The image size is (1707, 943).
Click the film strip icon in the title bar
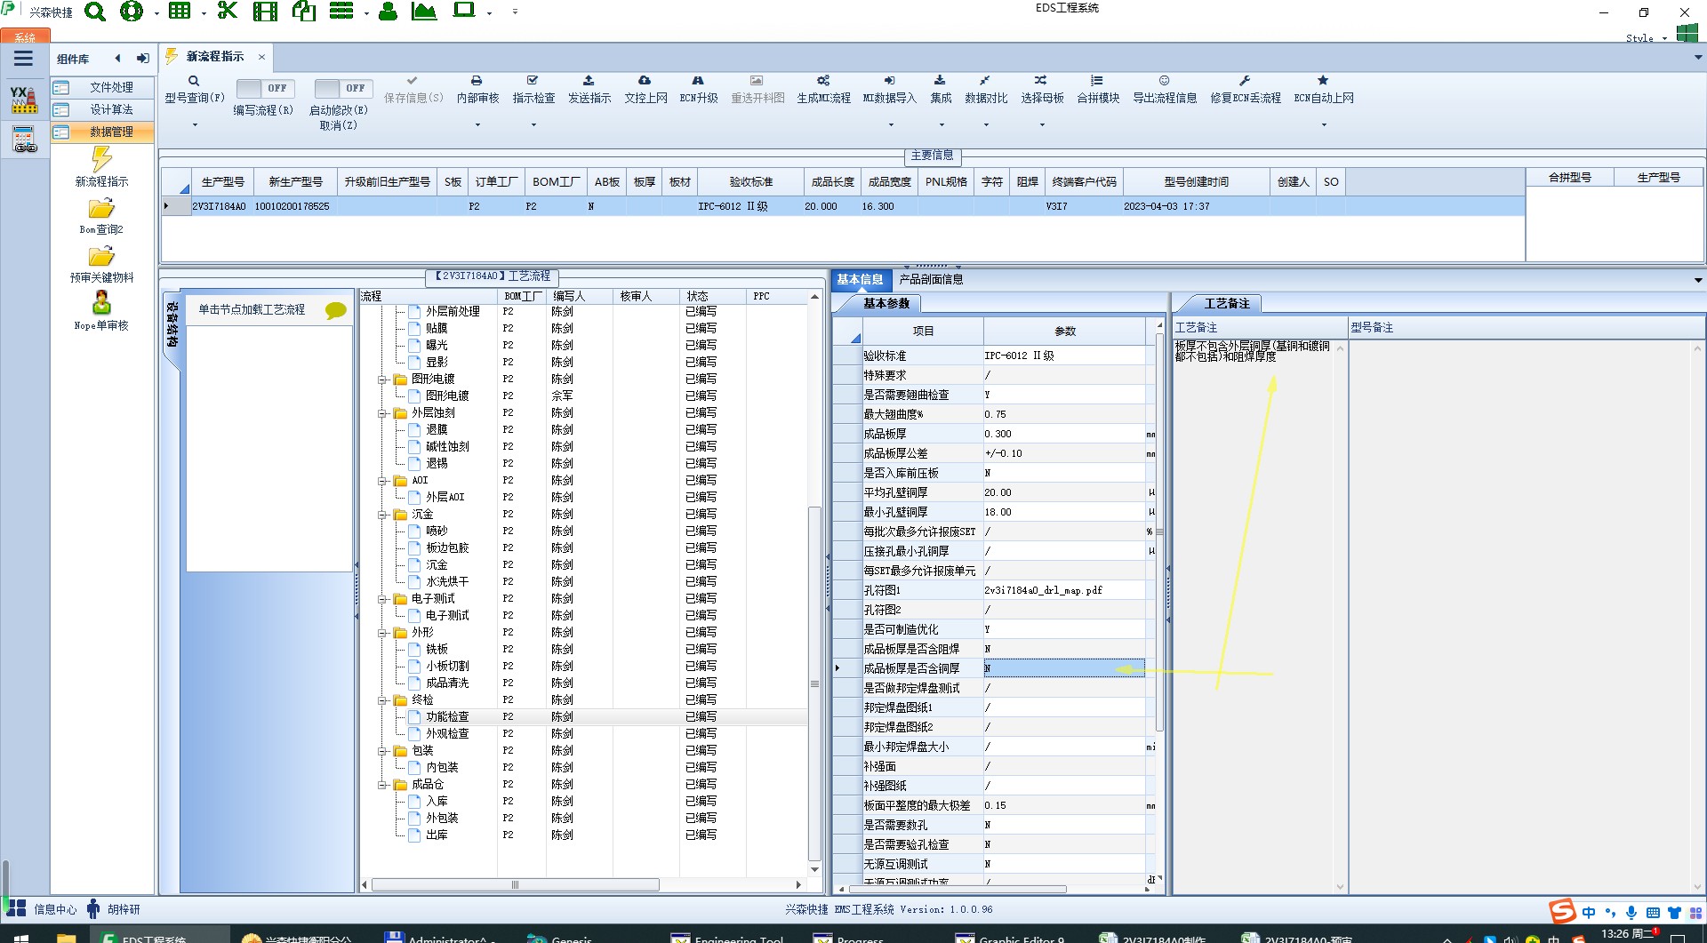(265, 12)
